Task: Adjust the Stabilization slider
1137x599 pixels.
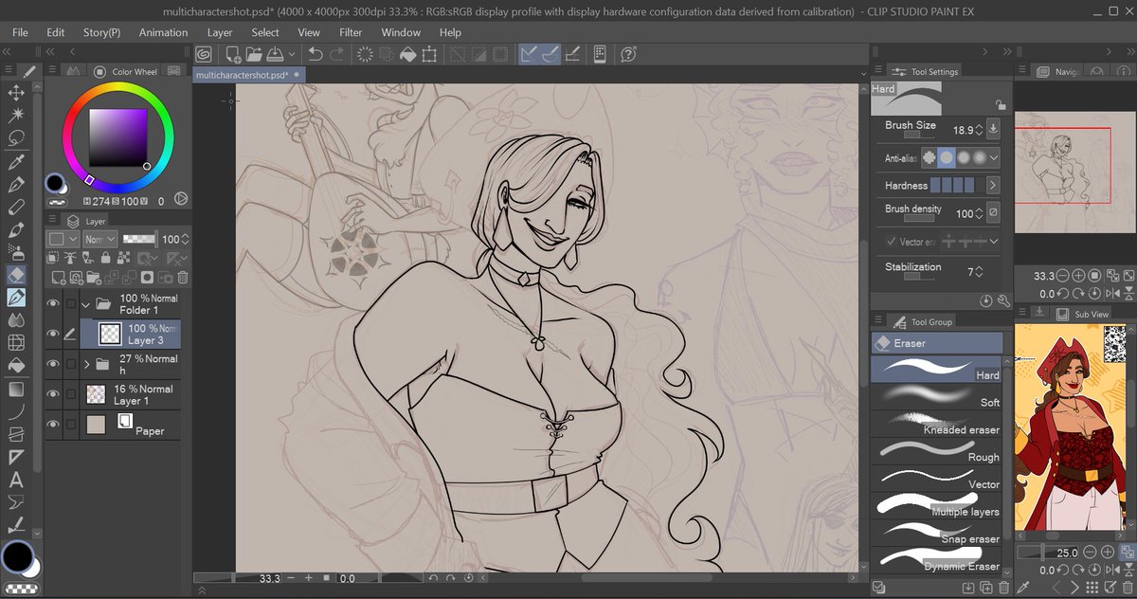Action: 919,278
